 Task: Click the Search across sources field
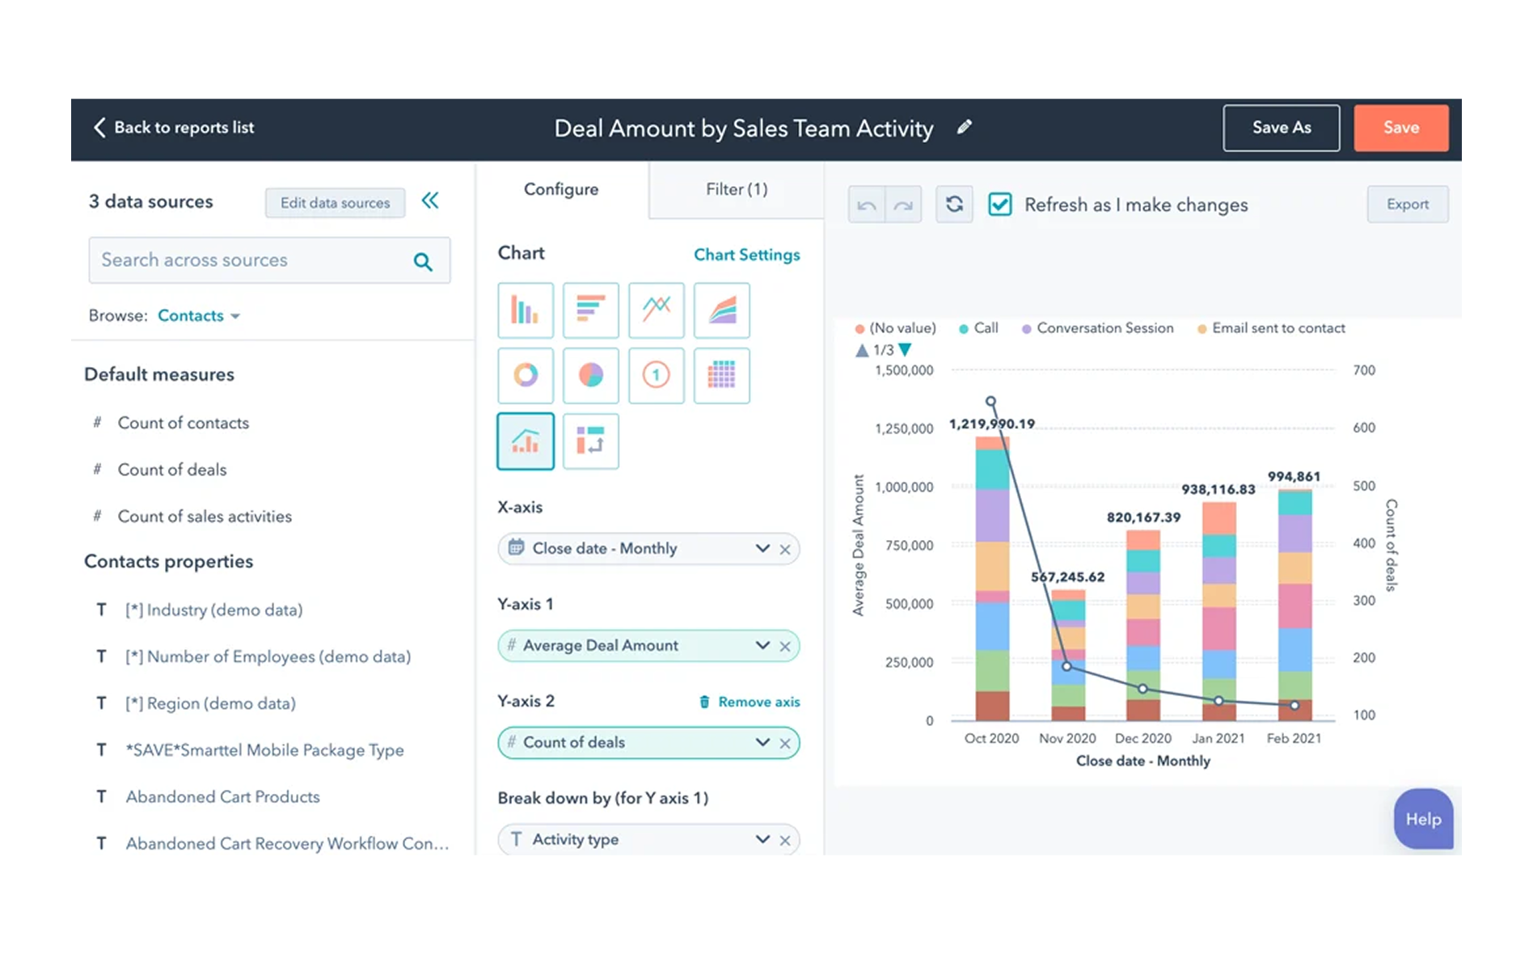coord(251,260)
